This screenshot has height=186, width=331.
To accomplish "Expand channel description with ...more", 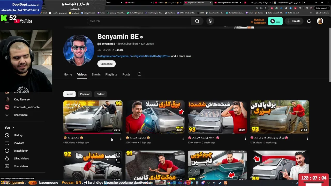I will coord(119,50).
